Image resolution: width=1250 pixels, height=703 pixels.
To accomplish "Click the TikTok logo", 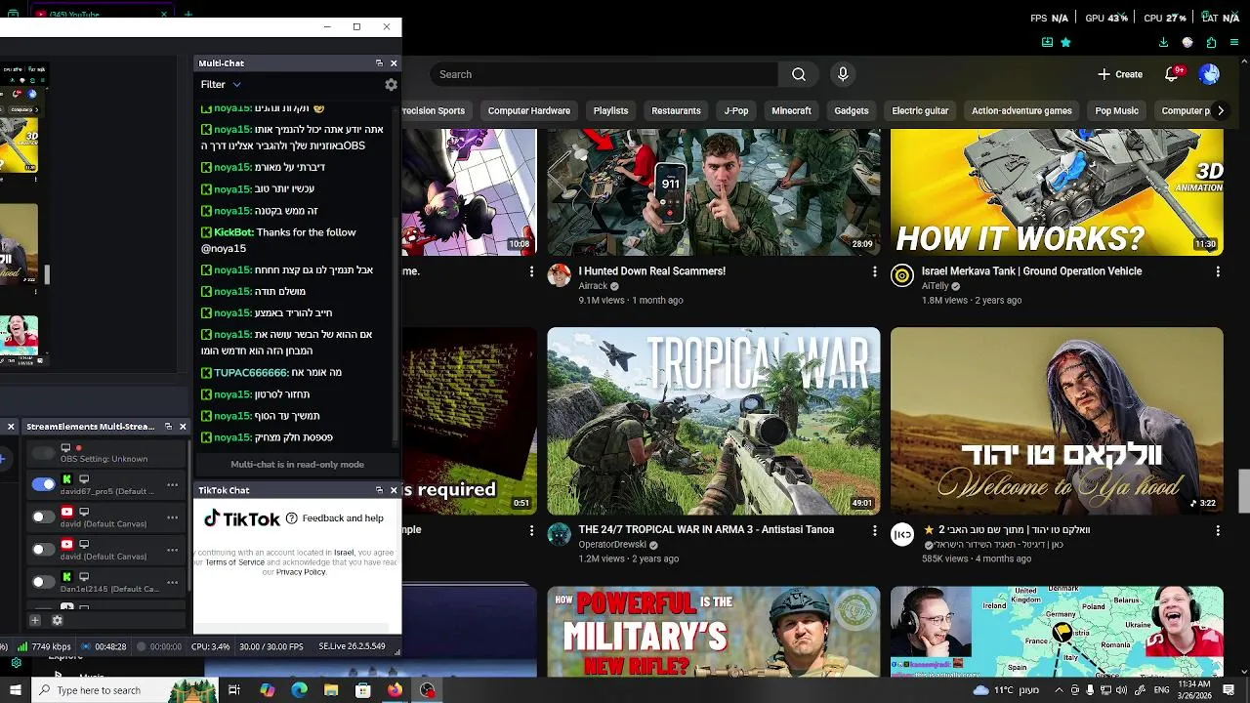I will pyautogui.click(x=242, y=518).
